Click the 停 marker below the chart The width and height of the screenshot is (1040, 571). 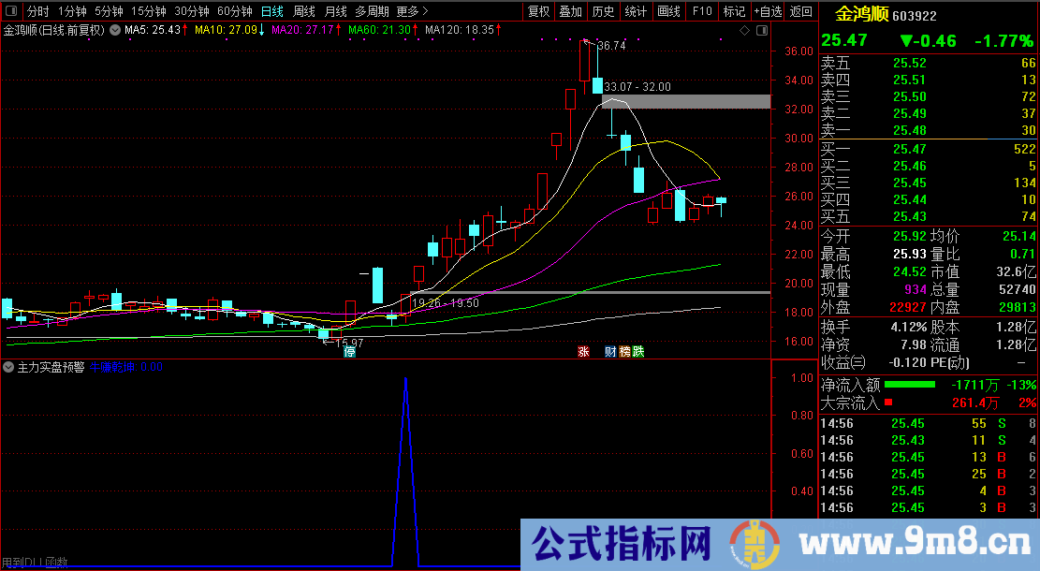(x=349, y=352)
